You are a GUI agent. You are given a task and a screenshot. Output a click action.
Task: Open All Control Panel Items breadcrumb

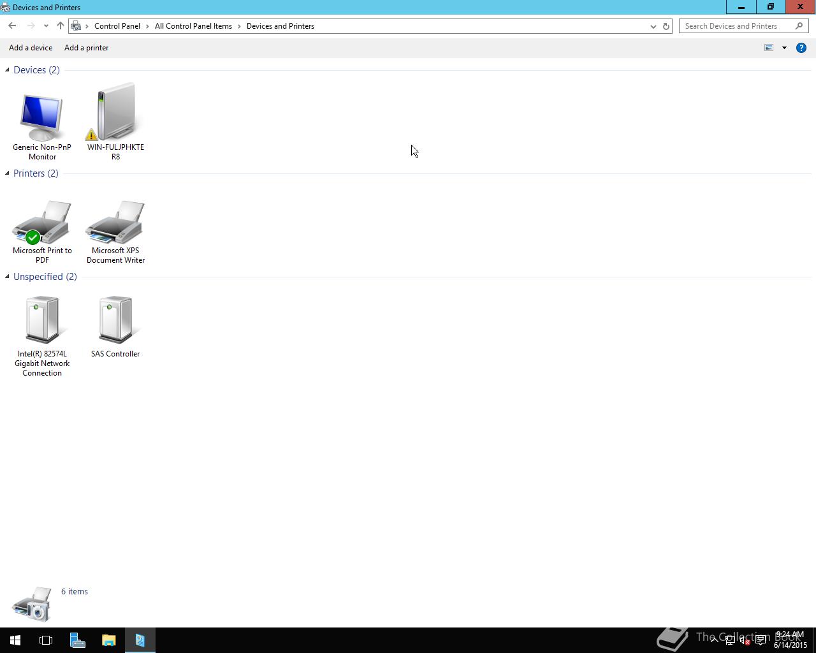193,26
